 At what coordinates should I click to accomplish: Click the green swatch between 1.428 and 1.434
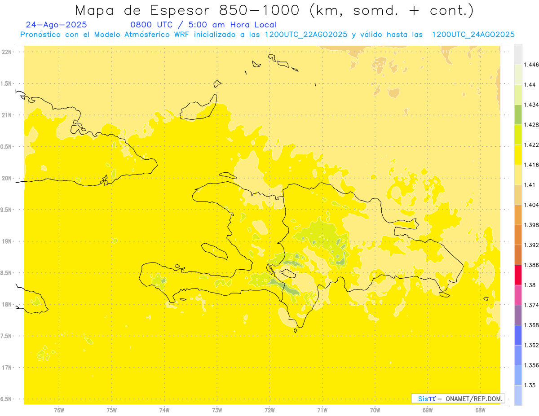518,114
